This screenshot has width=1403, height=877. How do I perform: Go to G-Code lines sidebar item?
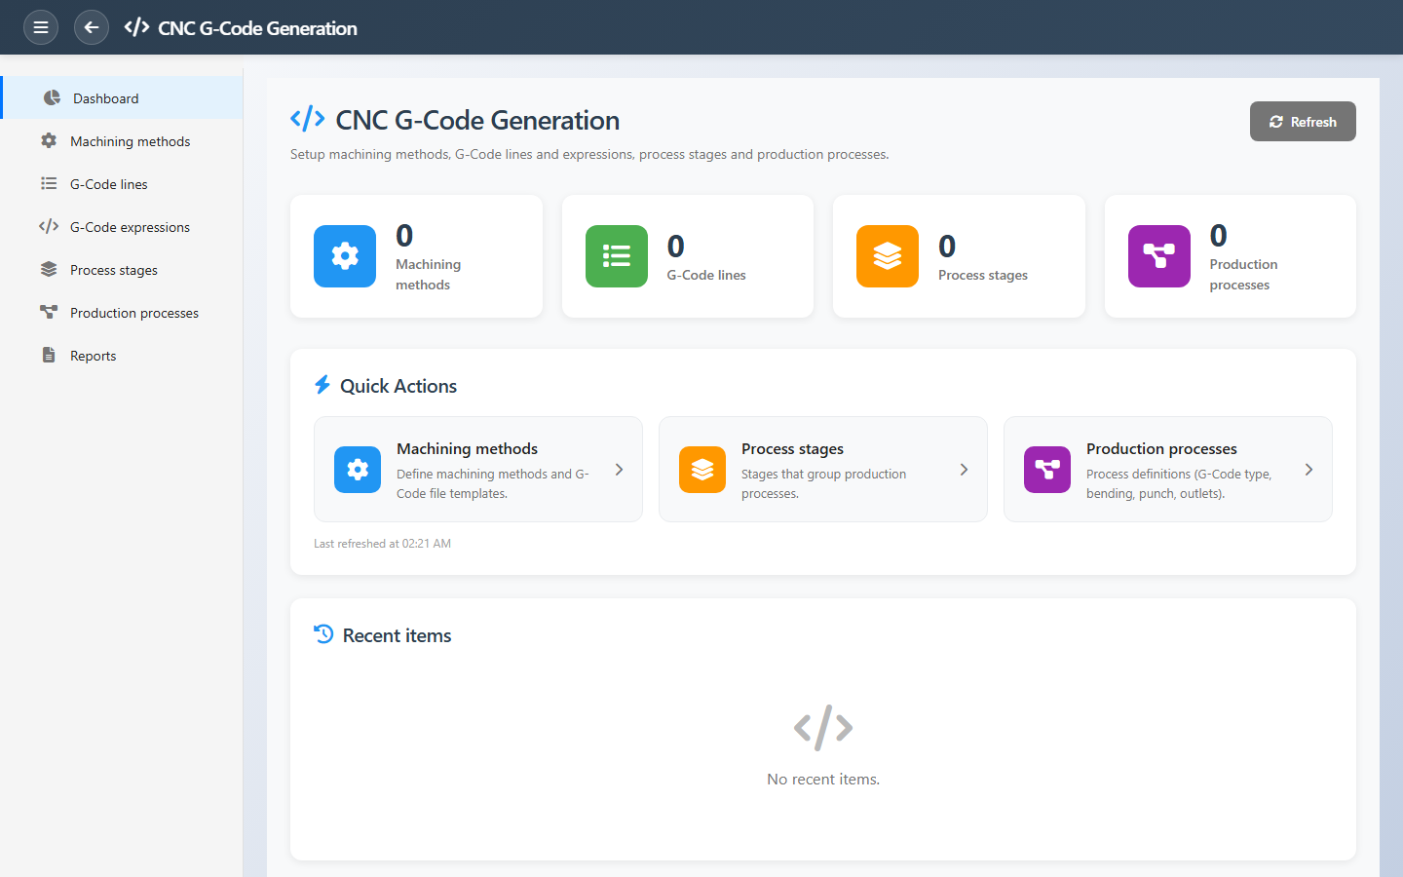pyautogui.click(x=109, y=184)
